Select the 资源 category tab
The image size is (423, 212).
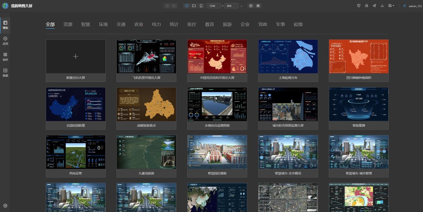pyautogui.click(x=68, y=24)
